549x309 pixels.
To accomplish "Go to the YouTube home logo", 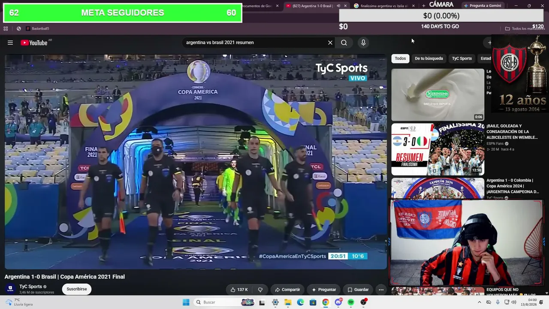I will (34, 42).
